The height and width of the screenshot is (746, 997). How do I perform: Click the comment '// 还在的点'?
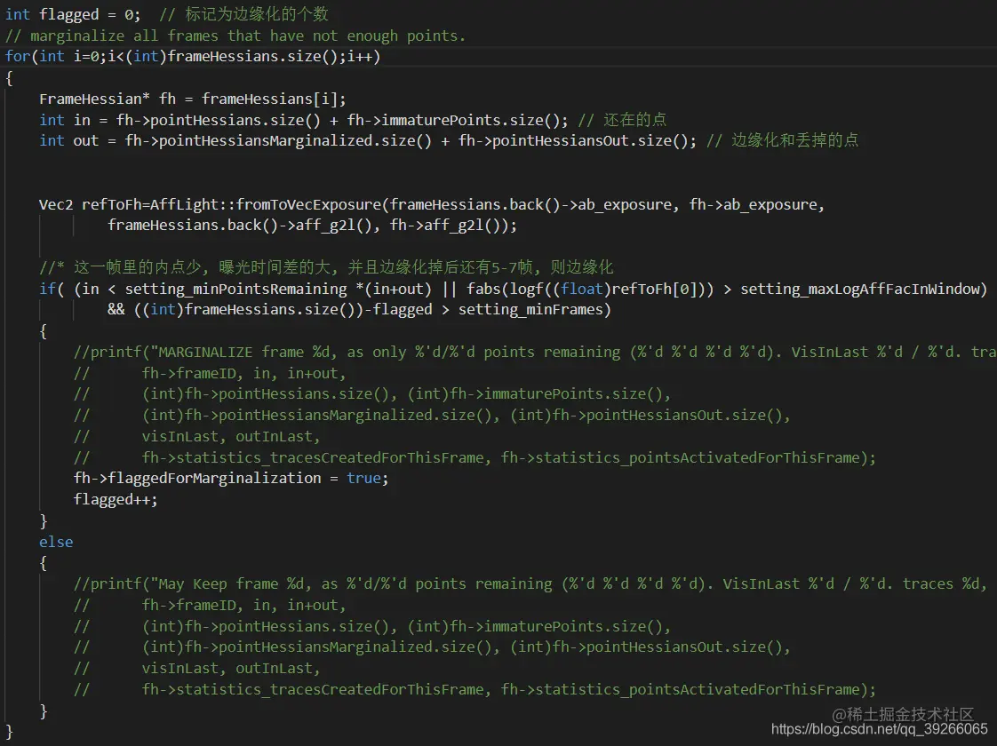[x=623, y=120]
